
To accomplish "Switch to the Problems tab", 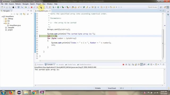I will (x=39, y=64).
